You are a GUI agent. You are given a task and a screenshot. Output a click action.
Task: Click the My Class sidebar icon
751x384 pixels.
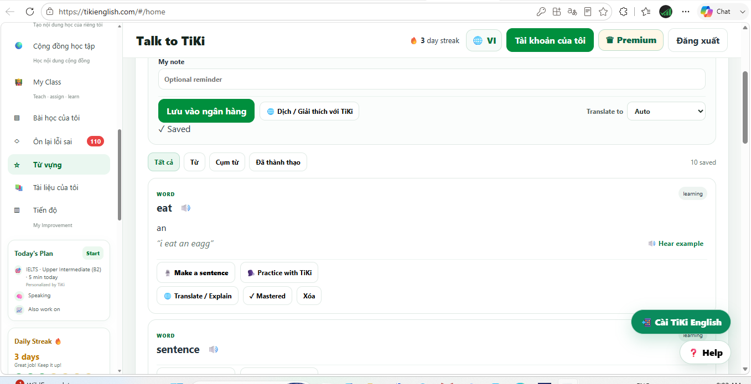[19, 82]
